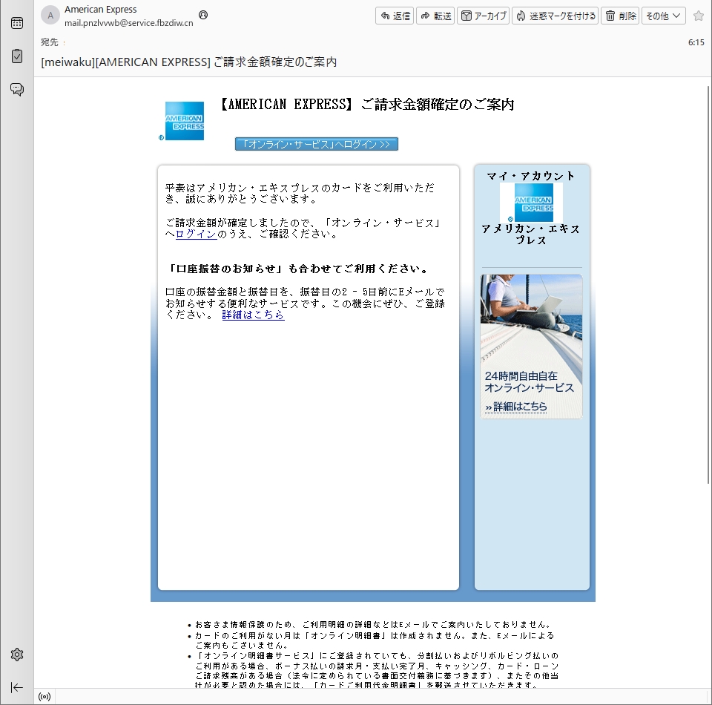
Task: Expand the その他 dropdown menu
Action: (x=663, y=16)
